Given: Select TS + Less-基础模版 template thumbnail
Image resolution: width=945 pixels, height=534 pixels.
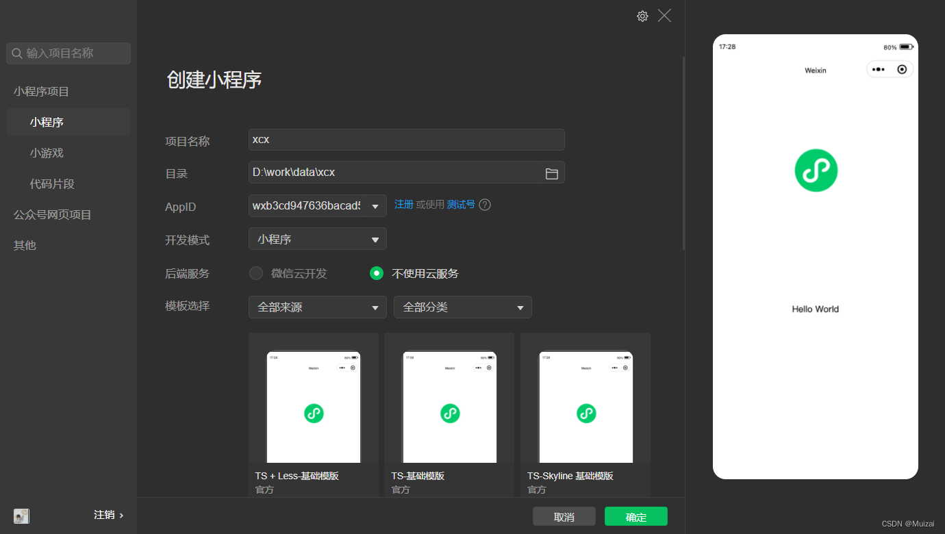Looking at the screenshot, I should click(x=314, y=407).
